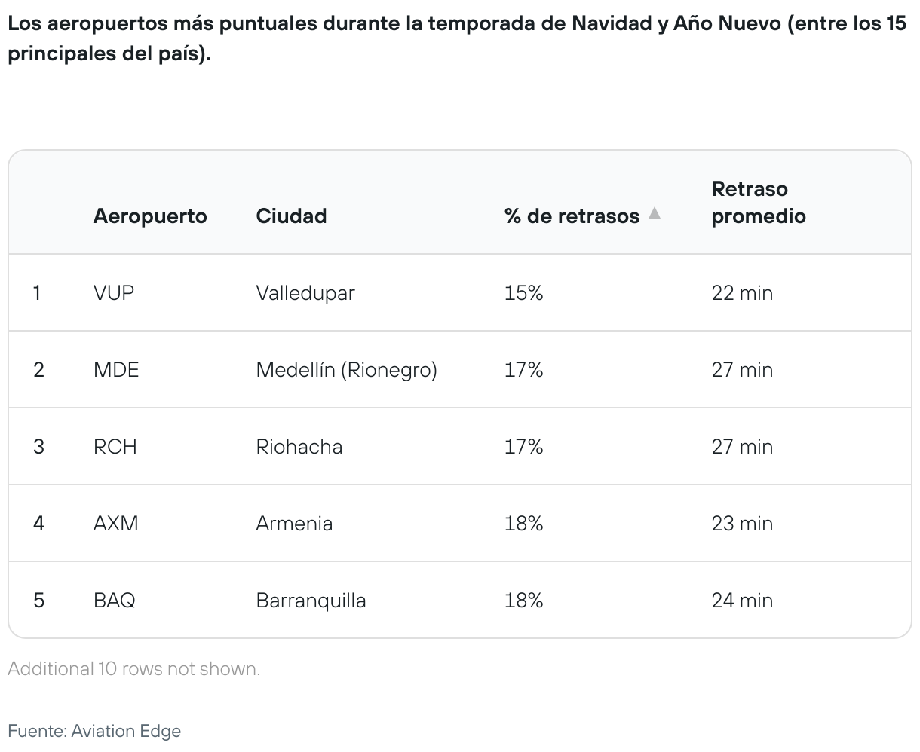Click the table title about aeropuertos más puntuales
The height and width of the screenshot is (752, 920).
[458, 39]
